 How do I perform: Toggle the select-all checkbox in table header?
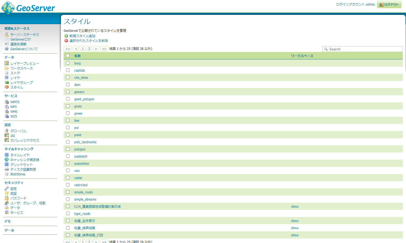(68, 56)
